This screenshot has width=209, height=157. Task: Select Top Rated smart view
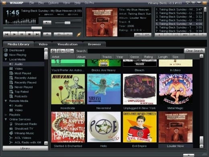pos(21,92)
